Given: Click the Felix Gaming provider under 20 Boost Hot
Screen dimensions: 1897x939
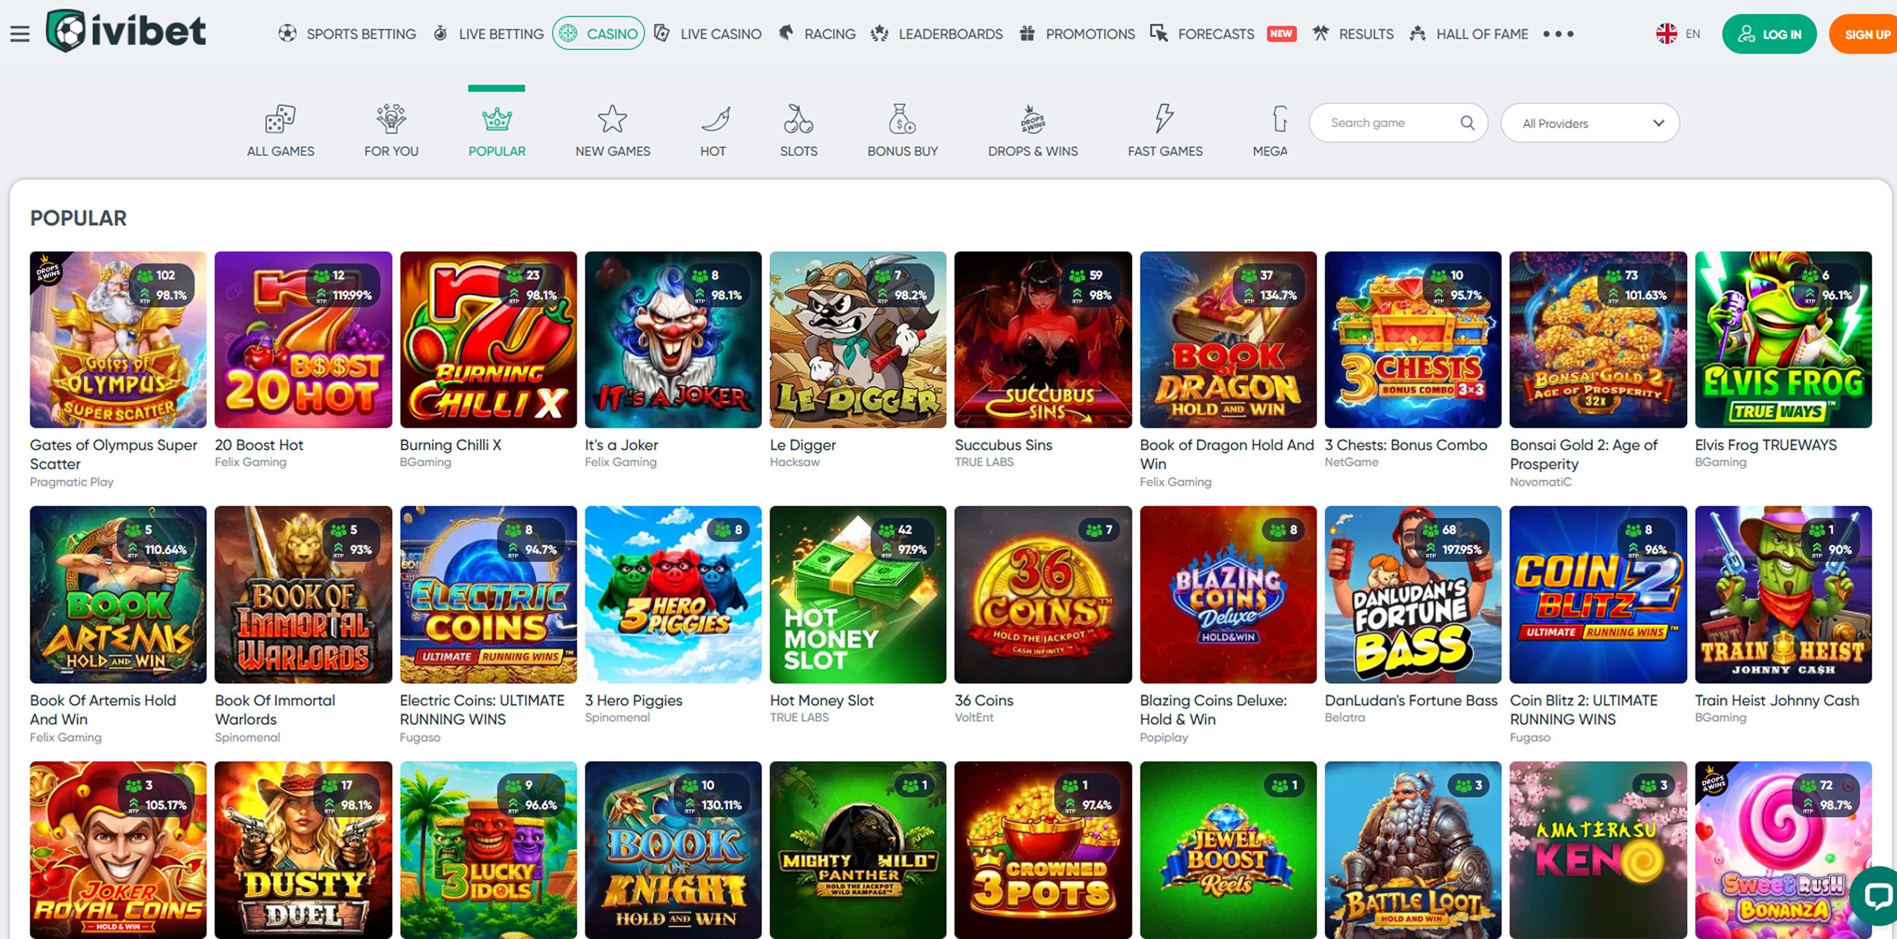Looking at the screenshot, I should [251, 462].
